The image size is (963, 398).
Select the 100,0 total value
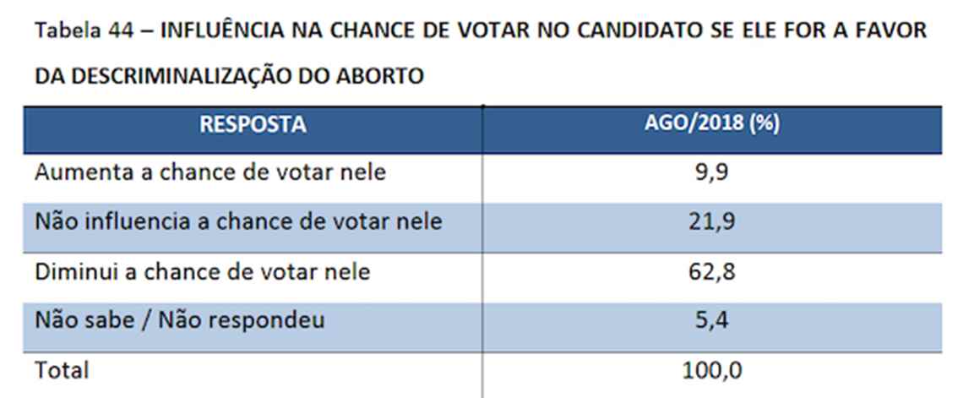tap(711, 369)
